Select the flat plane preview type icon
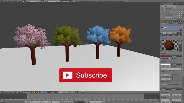This screenshot has height=103, width=184. coord(180,41)
